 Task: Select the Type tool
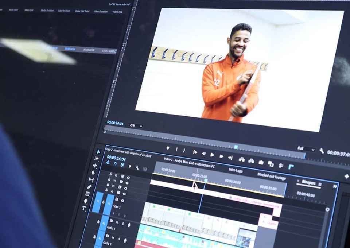[x=84, y=208]
